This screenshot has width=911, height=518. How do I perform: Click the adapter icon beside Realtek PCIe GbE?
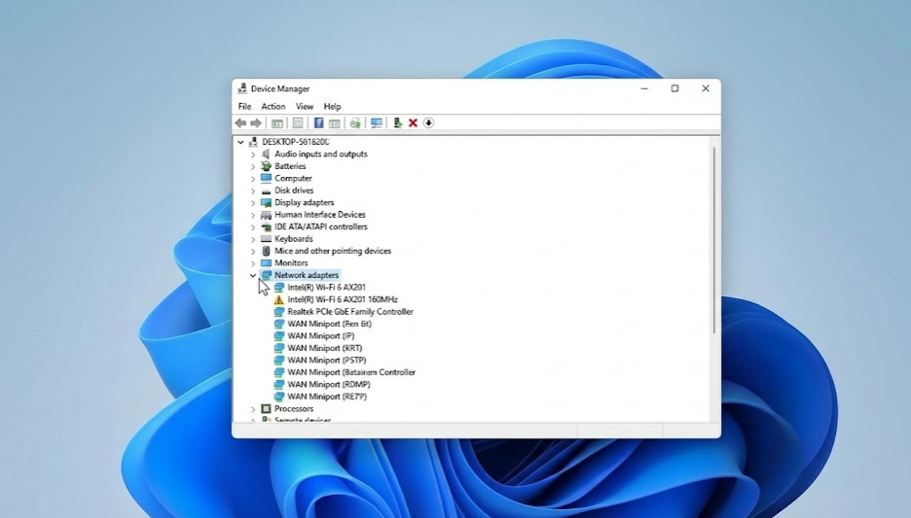279,312
